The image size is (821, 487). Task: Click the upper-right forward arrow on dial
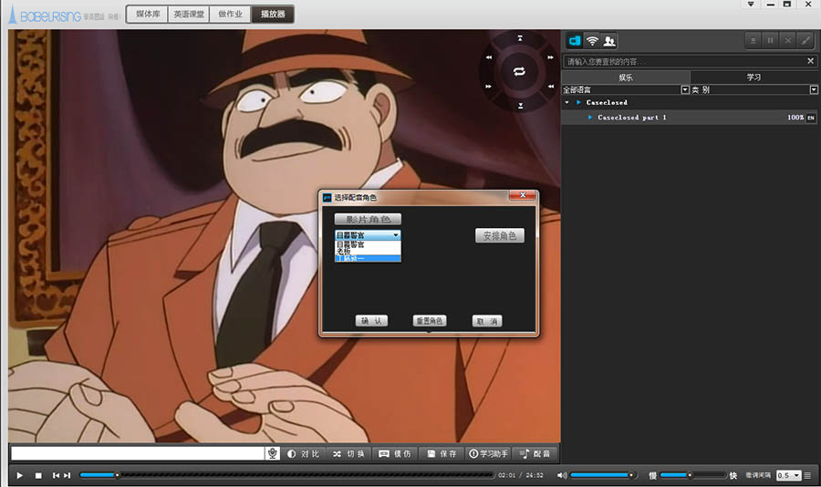click(x=550, y=57)
